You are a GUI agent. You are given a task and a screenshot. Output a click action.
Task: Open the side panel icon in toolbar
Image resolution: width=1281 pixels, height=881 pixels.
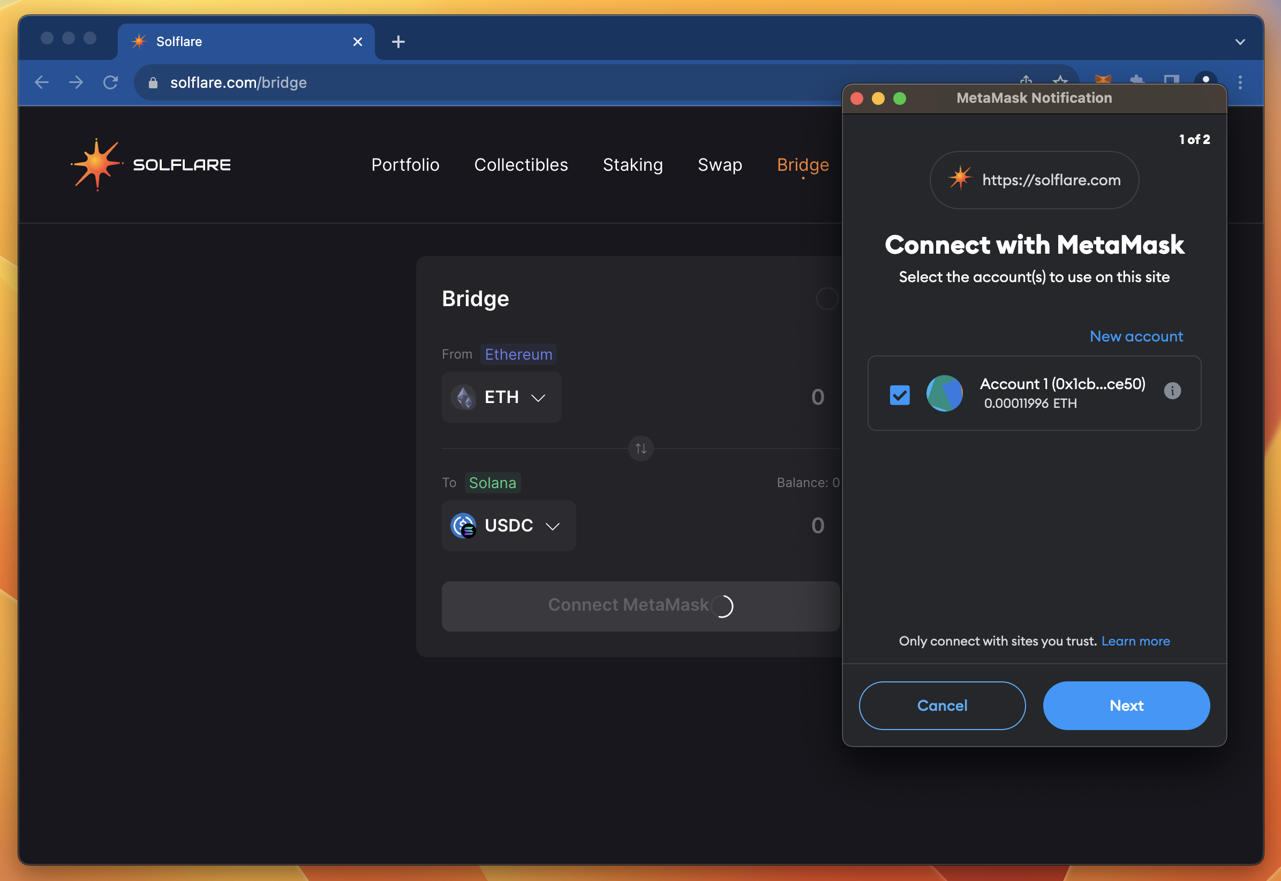(x=1171, y=79)
